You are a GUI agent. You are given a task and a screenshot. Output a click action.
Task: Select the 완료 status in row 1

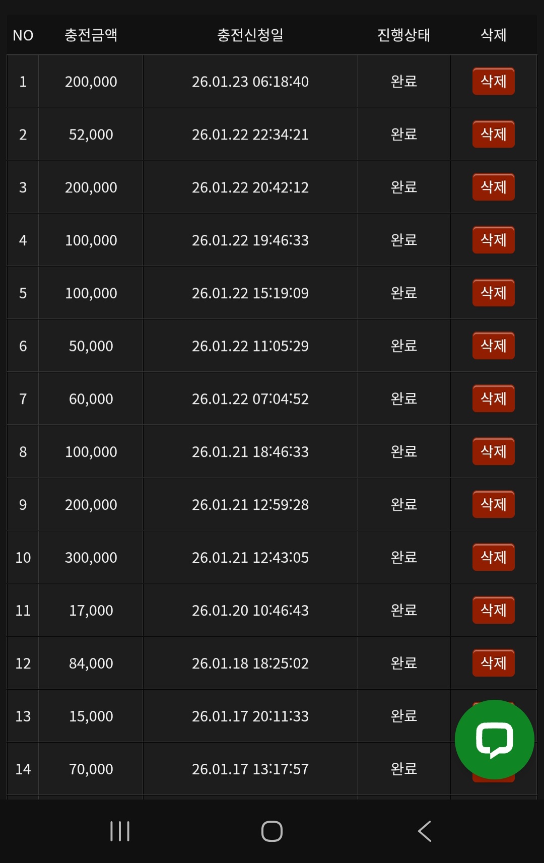403,81
